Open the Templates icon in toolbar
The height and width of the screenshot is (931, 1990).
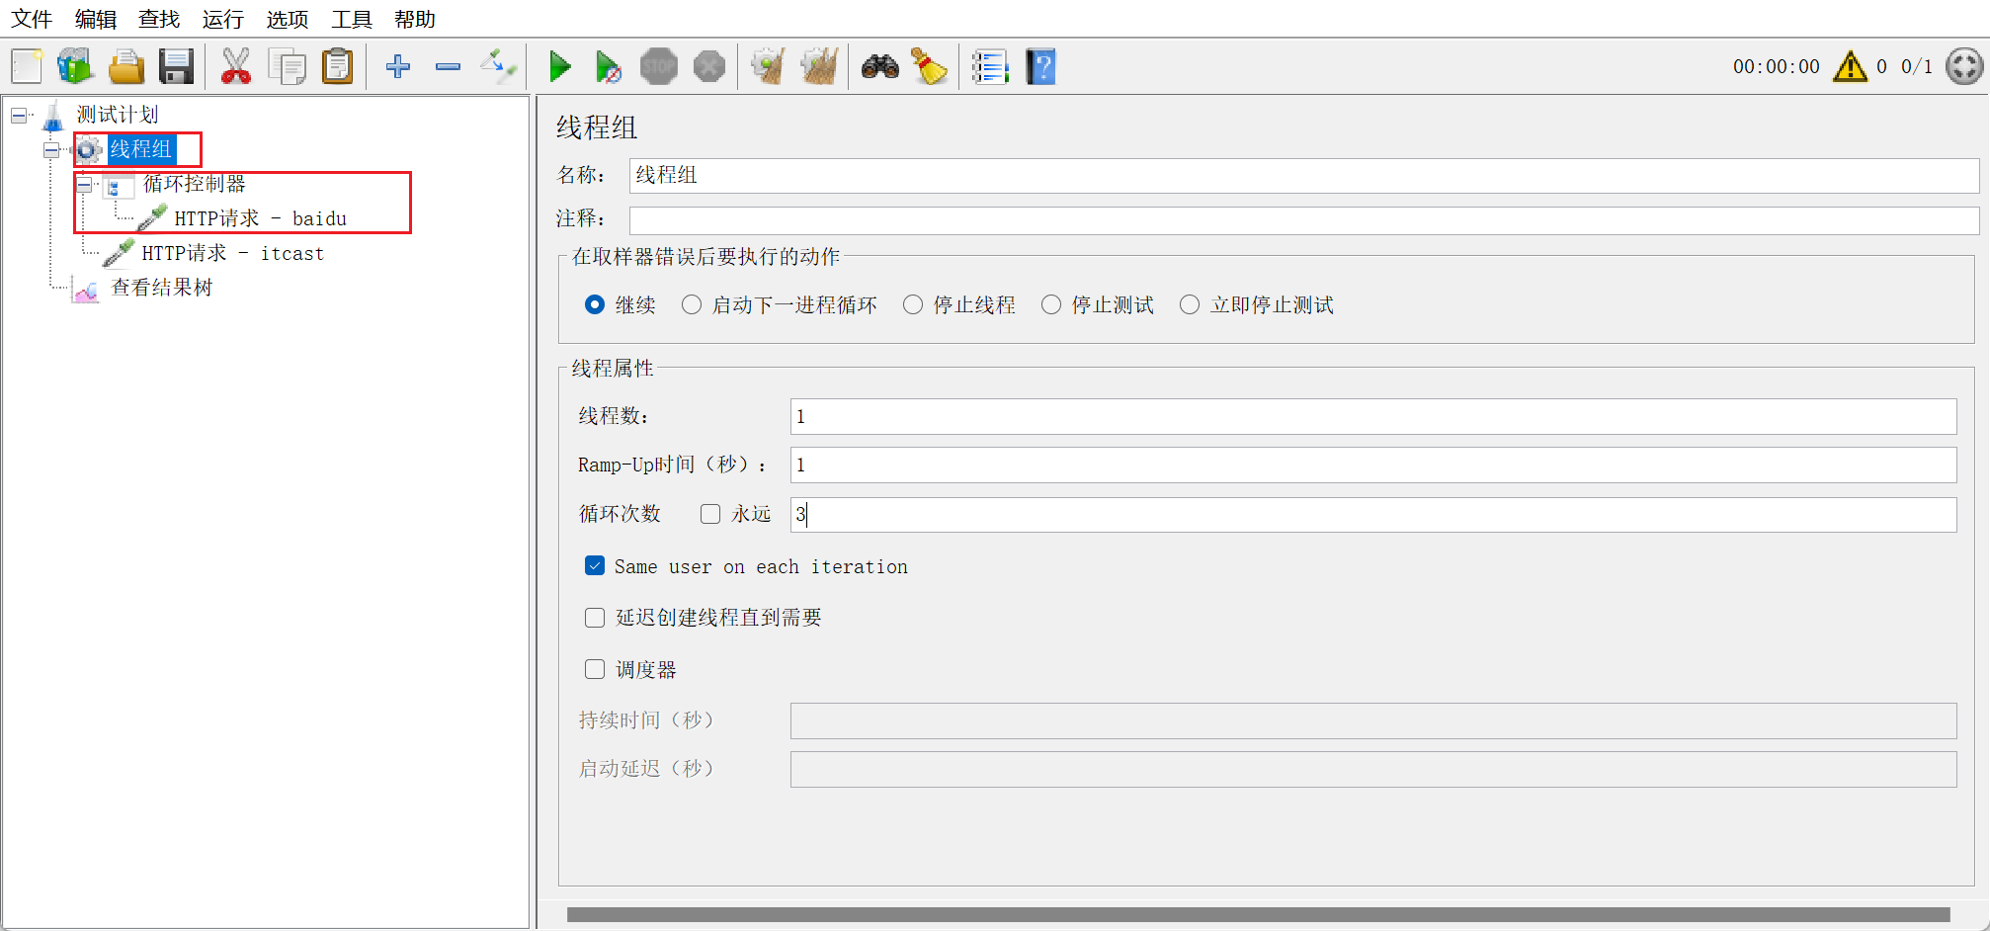75,66
